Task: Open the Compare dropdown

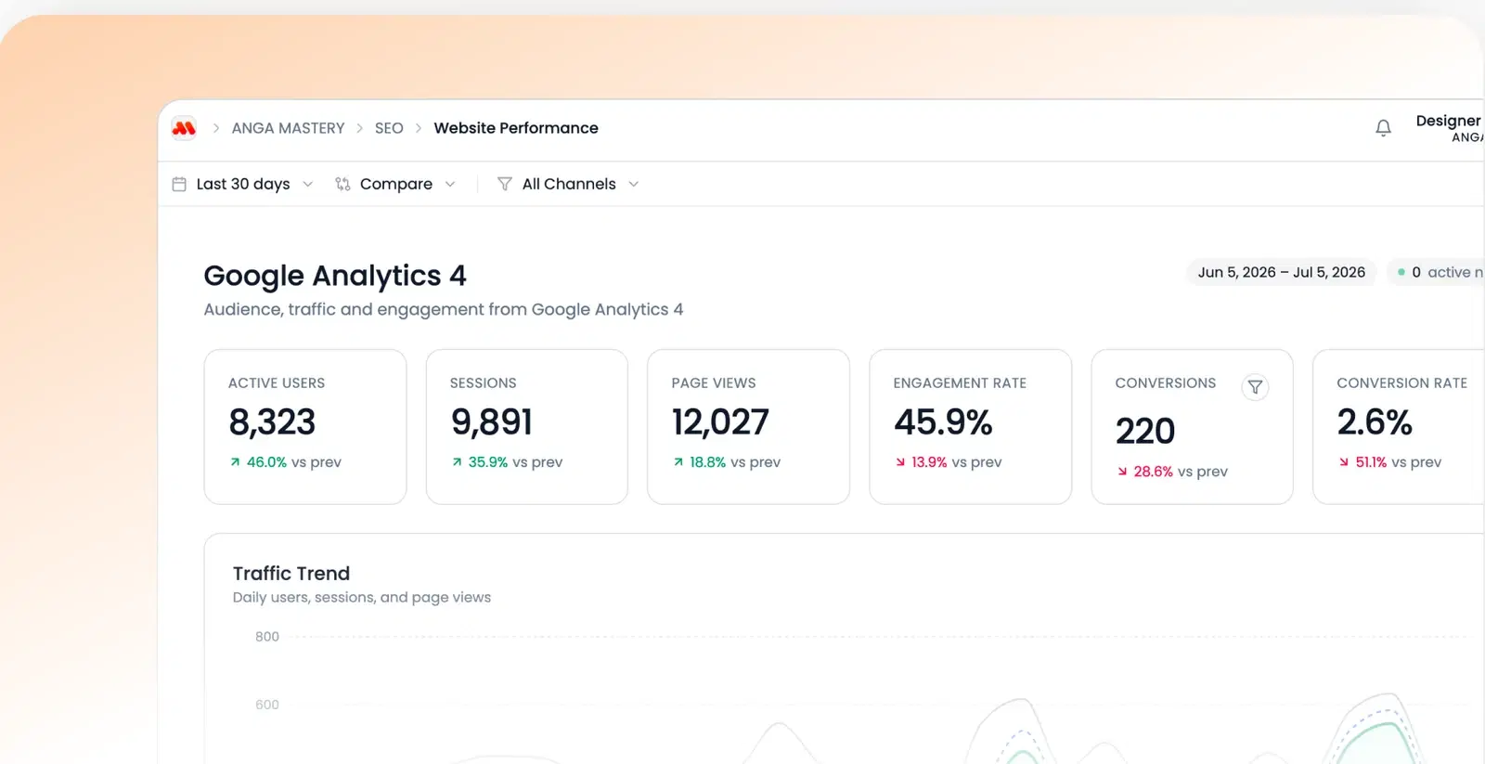Action: click(395, 184)
